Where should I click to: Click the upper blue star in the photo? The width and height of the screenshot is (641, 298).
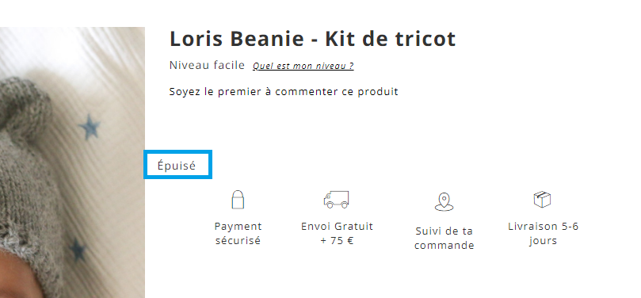click(x=90, y=126)
